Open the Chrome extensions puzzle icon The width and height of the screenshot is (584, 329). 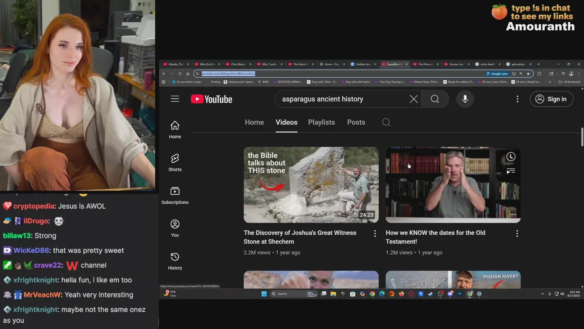(540, 74)
